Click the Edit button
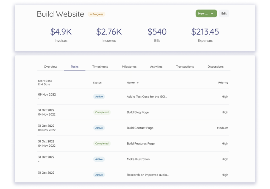This screenshot has width=270, height=189. (224, 13)
